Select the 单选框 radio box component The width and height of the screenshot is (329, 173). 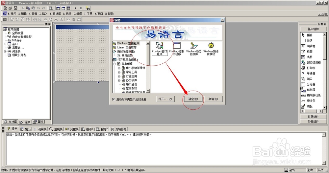coord(311,73)
